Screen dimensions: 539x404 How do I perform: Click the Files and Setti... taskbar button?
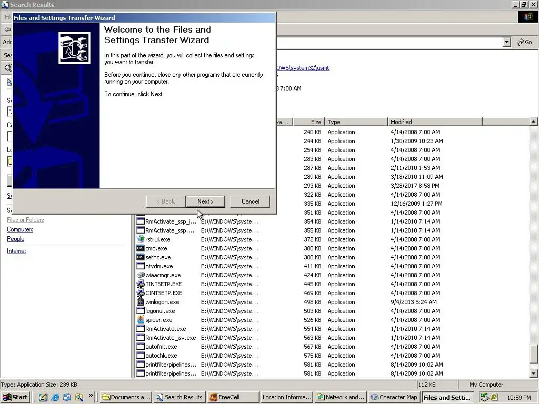[447, 397]
